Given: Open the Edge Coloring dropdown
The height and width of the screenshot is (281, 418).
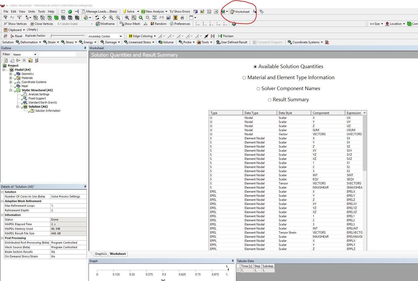Looking at the screenshot, I should 142,36.
